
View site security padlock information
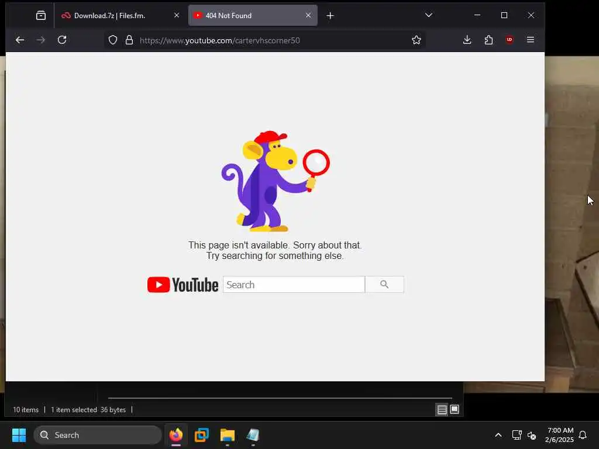click(x=129, y=40)
